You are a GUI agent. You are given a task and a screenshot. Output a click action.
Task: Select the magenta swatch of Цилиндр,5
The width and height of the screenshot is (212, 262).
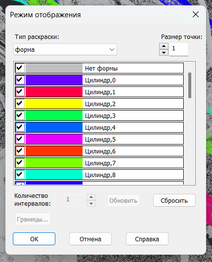(54, 139)
